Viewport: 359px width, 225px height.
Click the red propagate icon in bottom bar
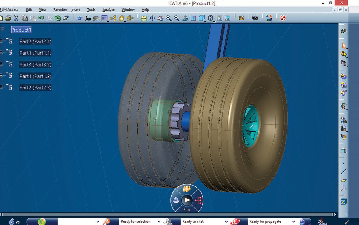tap(236, 222)
